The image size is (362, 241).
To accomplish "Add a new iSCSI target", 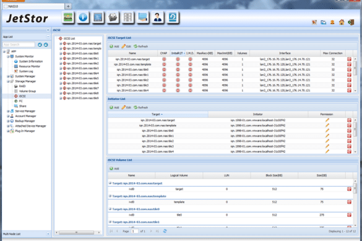I will pyautogui.click(x=114, y=46).
